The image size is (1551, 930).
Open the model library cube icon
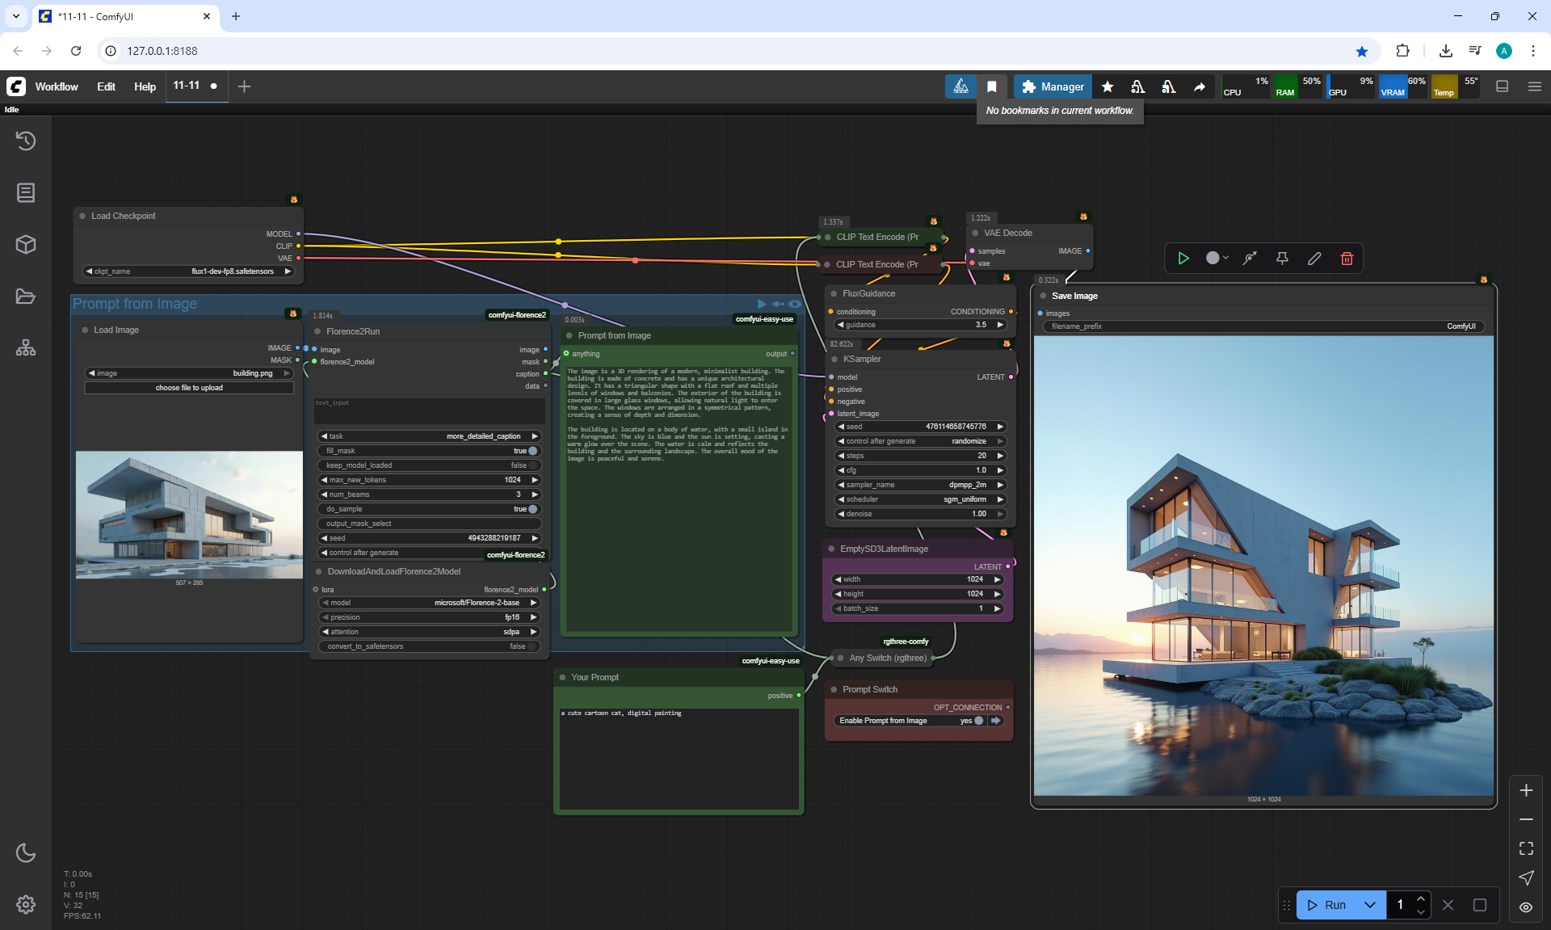26,244
